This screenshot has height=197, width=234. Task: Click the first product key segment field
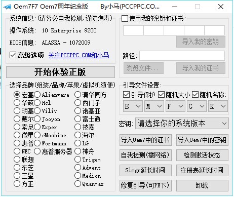(133, 30)
